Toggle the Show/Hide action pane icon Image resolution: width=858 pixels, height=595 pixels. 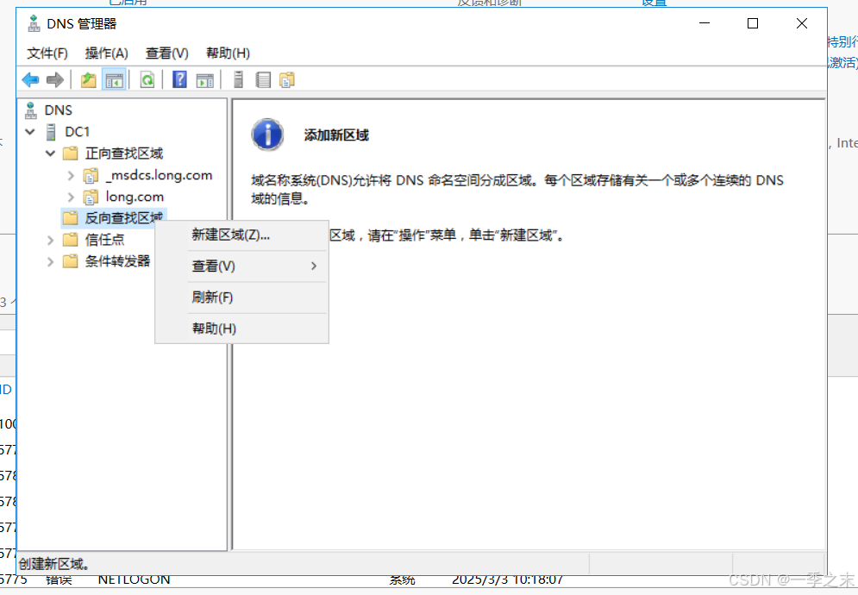204,80
